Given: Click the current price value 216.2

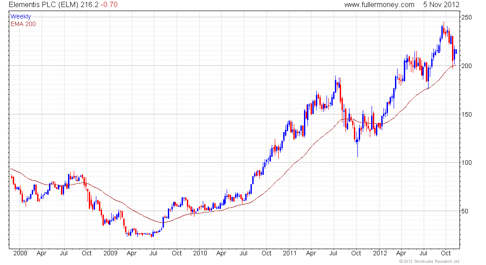Looking at the screenshot, I should click(89, 5).
